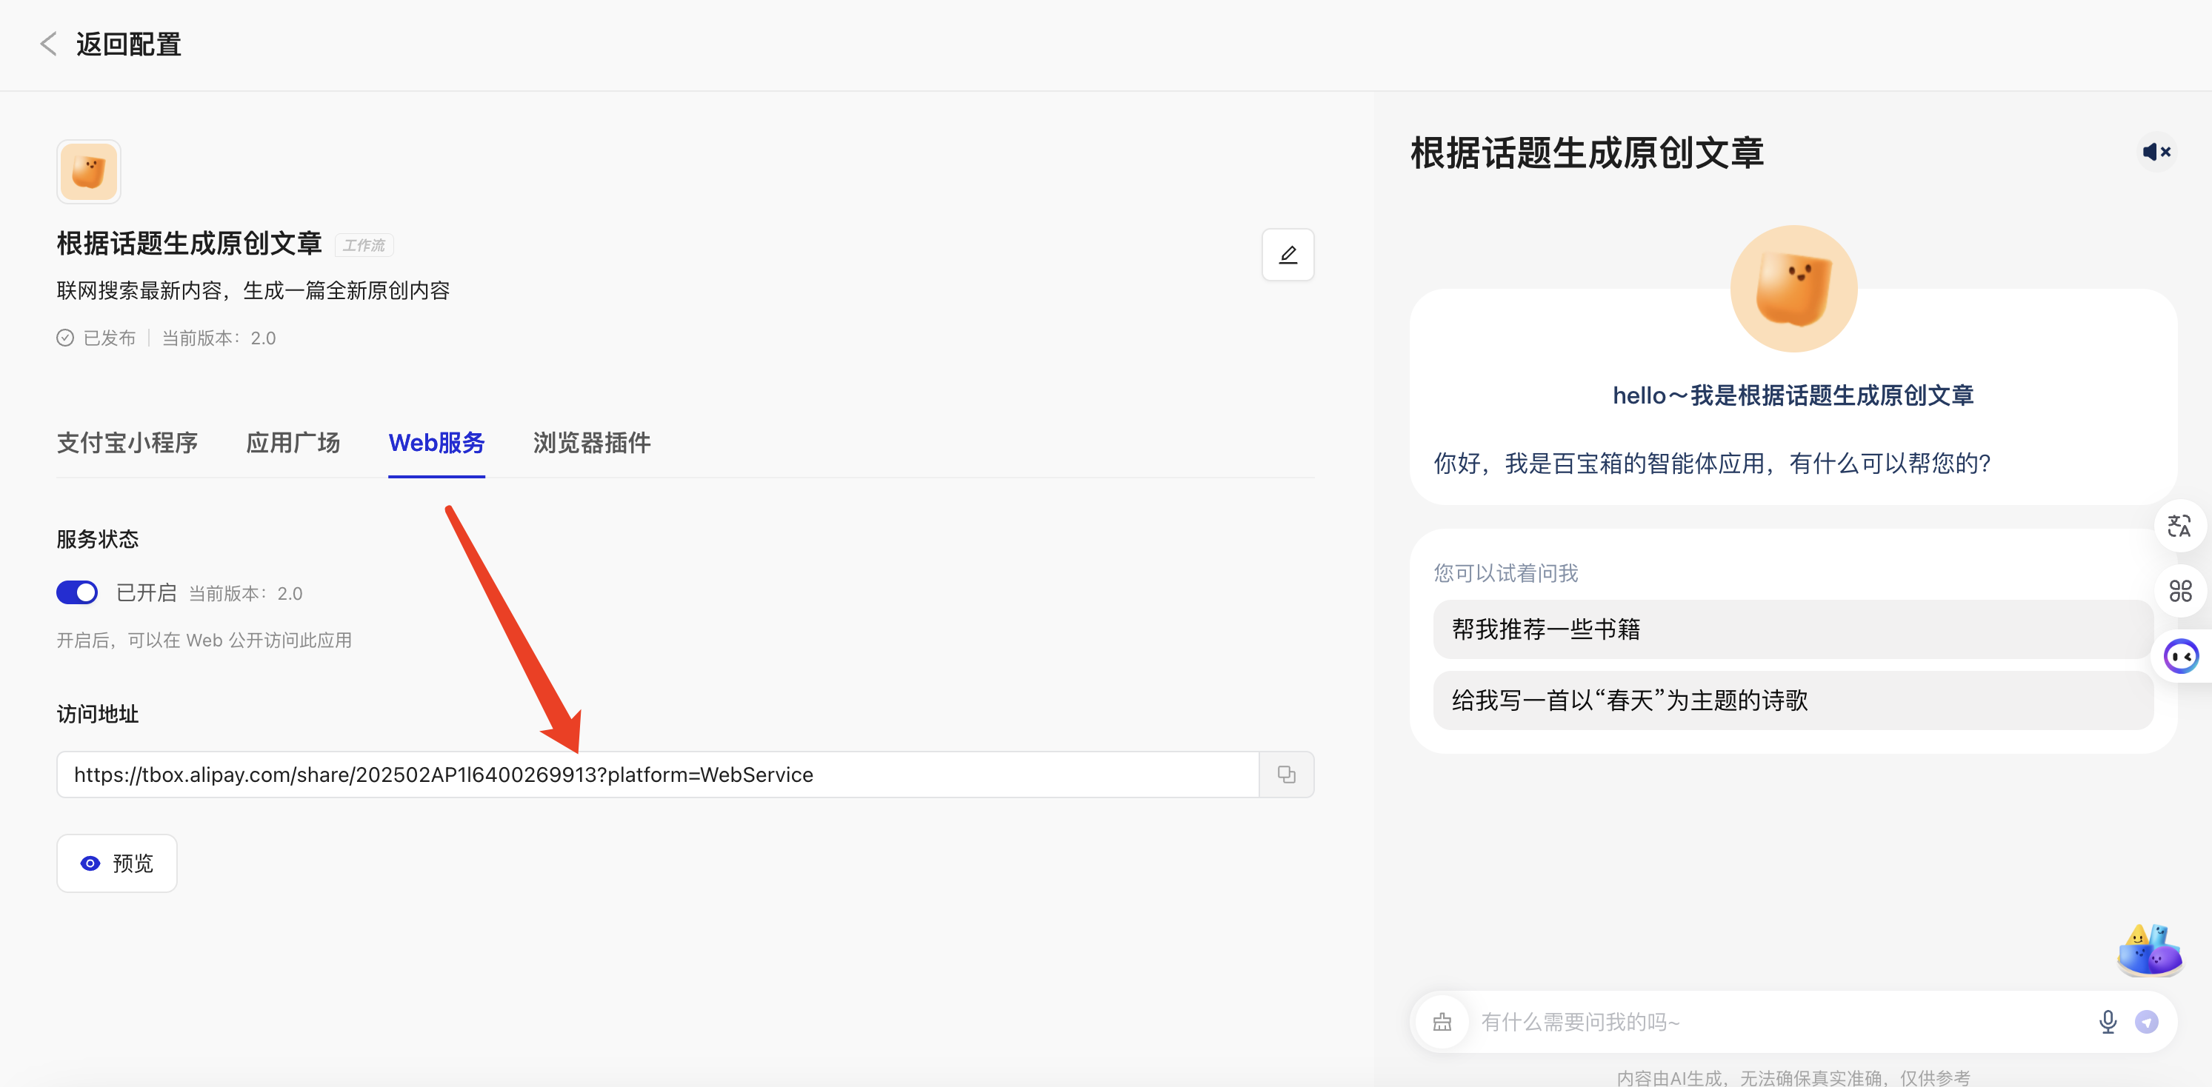The width and height of the screenshot is (2212, 1087).
Task: Open the four-circle apps grid icon
Action: tap(2179, 591)
